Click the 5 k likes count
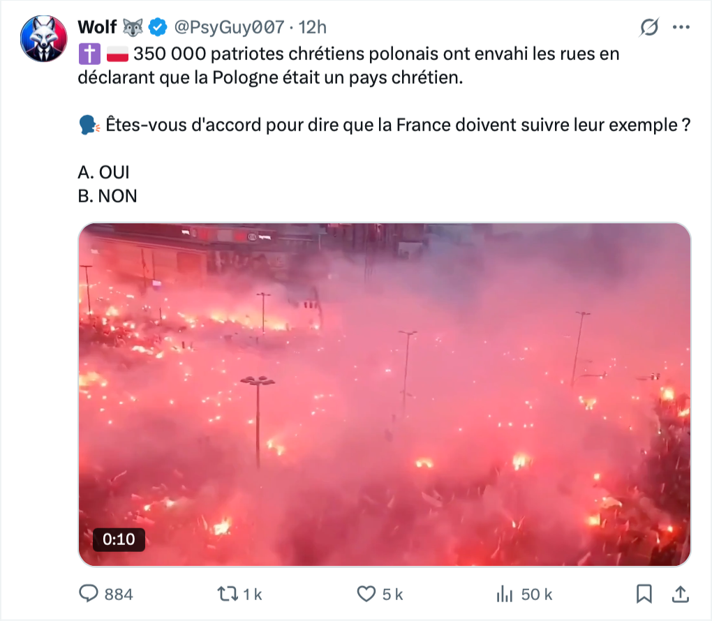 392,594
